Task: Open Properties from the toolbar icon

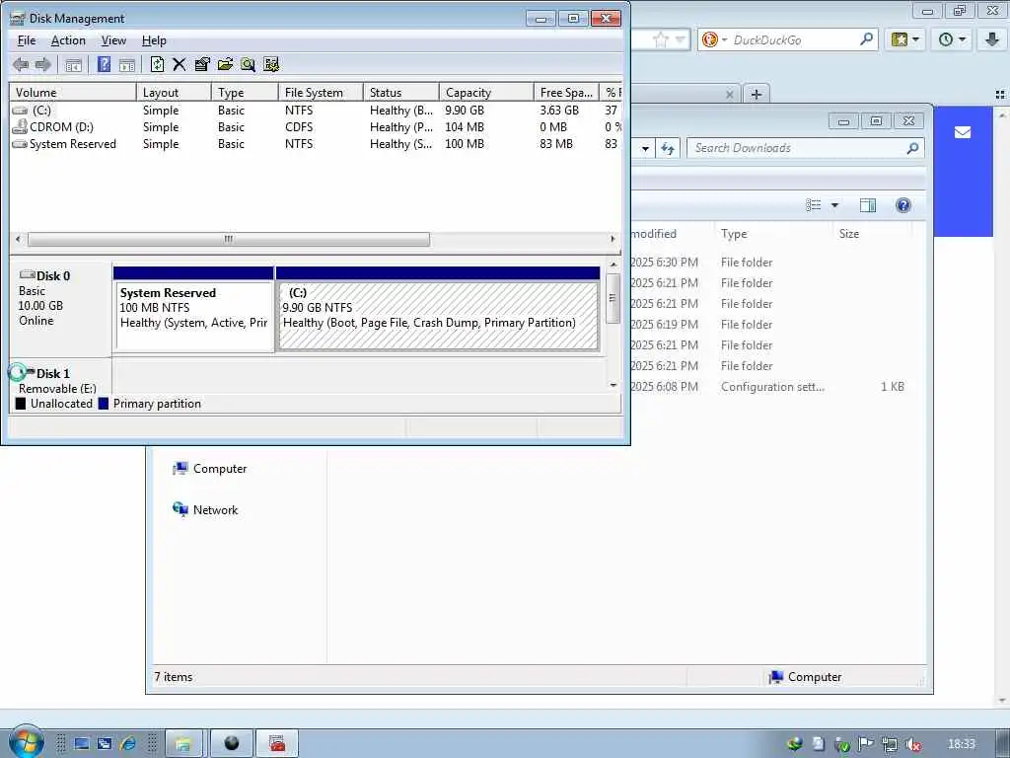Action: [x=202, y=64]
